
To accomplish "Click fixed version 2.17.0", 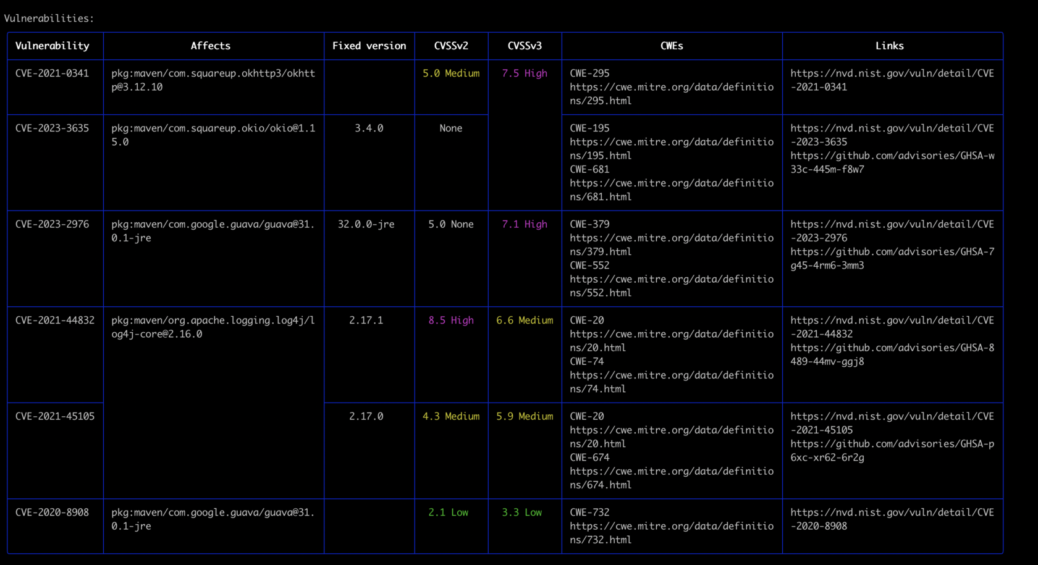I will 366,416.
